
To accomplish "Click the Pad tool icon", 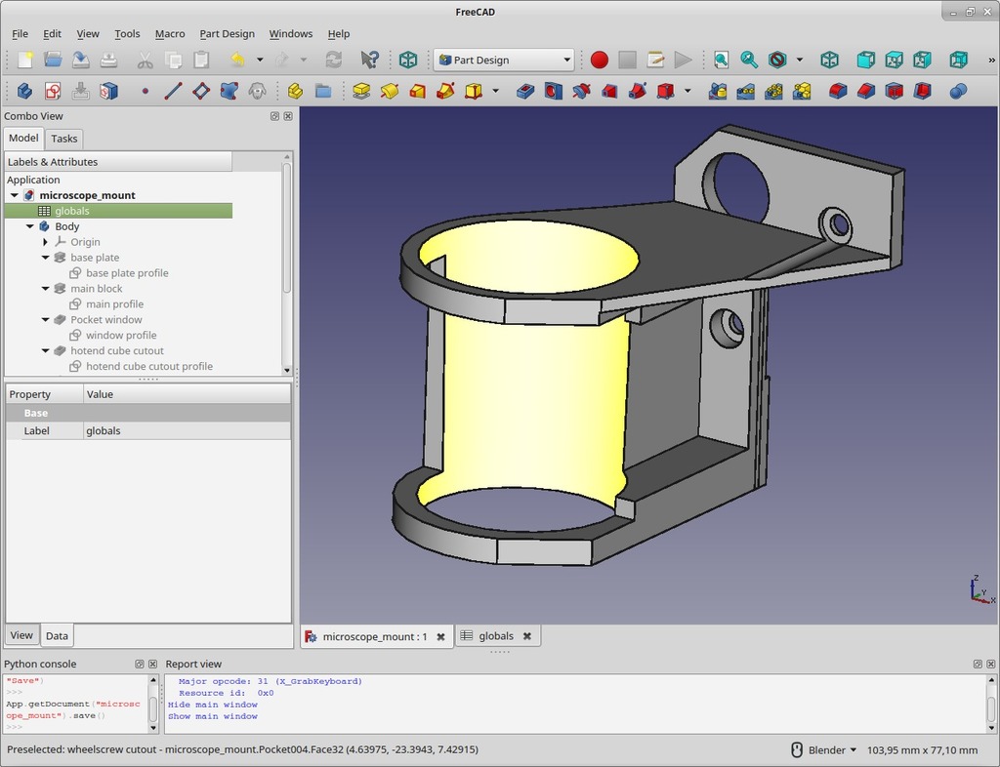I will [361, 91].
